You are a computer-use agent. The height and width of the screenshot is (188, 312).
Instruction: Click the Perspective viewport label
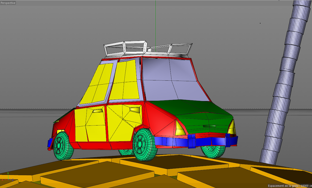click(8, 3)
